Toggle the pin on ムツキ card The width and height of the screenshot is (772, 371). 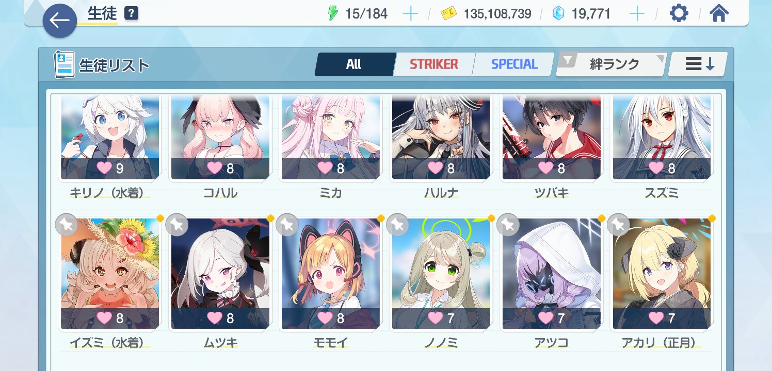[x=177, y=225]
